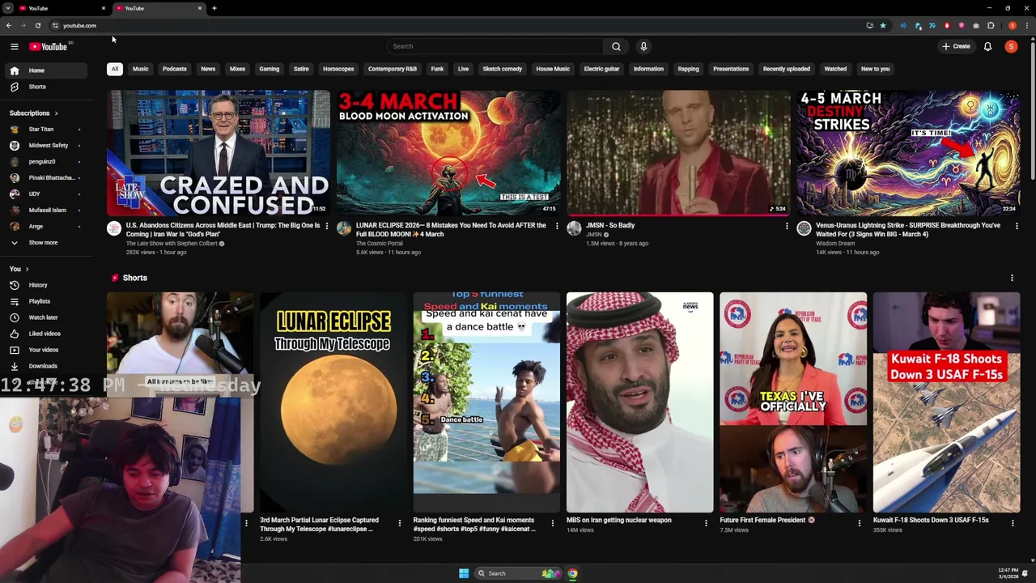1036x583 pixels.
Task: Reload the page in the browser
Action: [37, 25]
